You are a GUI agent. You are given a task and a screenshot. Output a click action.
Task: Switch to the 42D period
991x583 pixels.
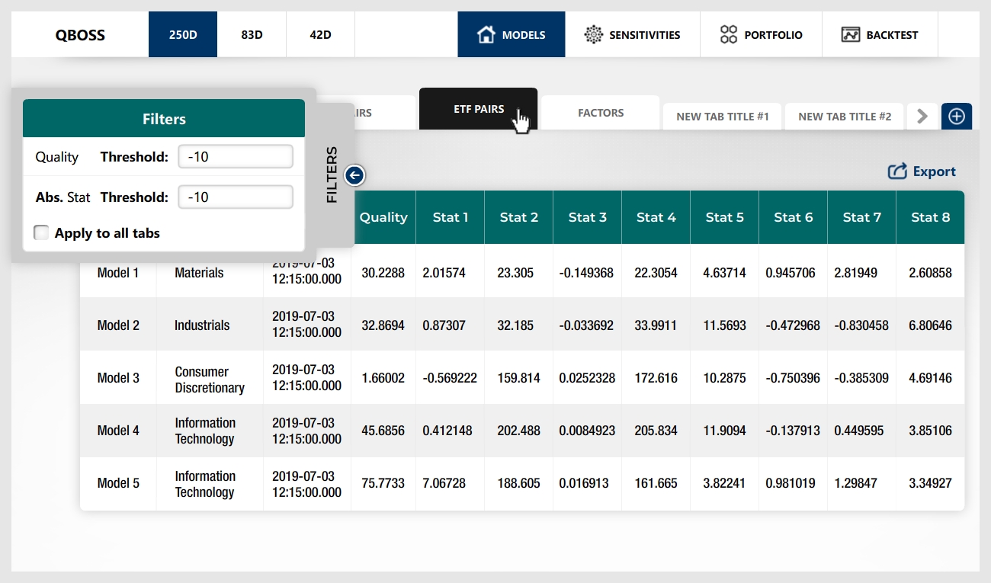coord(320,34)
